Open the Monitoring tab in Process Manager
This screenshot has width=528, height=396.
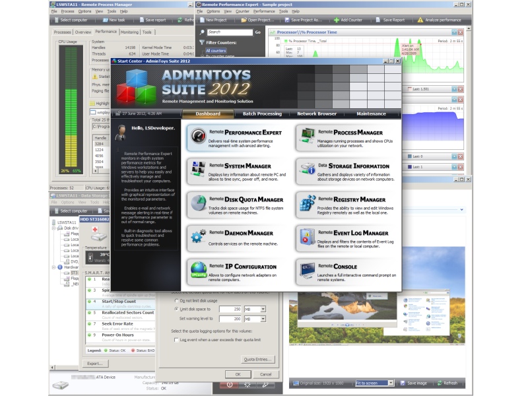129,32
